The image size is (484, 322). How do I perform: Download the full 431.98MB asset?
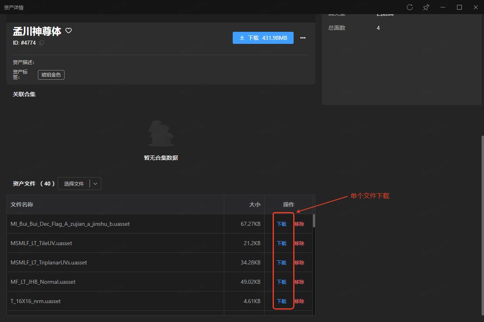(x=263, y=38)
